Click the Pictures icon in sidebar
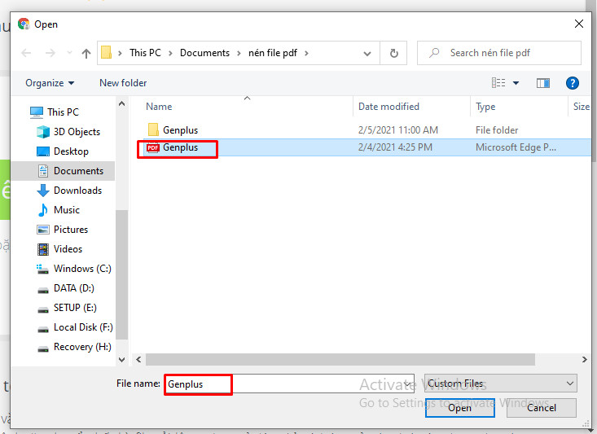 point(43,230)
